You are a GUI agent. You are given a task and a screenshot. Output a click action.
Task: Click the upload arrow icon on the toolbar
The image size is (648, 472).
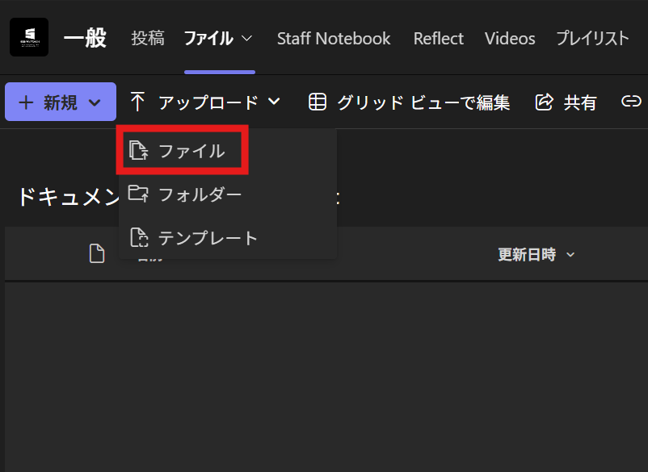pos(137,102)
